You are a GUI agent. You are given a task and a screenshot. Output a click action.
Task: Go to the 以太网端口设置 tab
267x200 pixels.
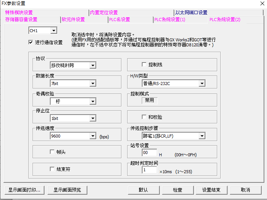point(191,13)
